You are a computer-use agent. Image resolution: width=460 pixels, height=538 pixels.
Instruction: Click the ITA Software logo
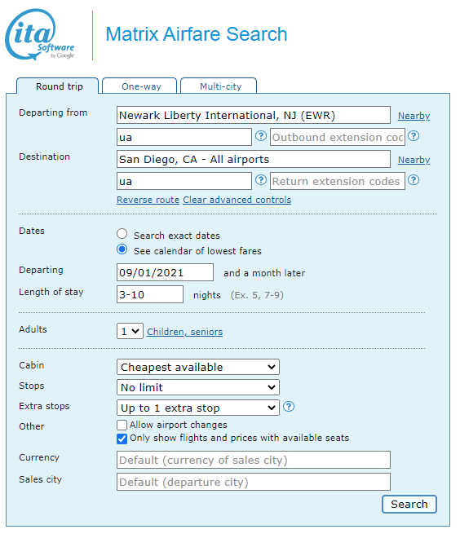[40, 35]
